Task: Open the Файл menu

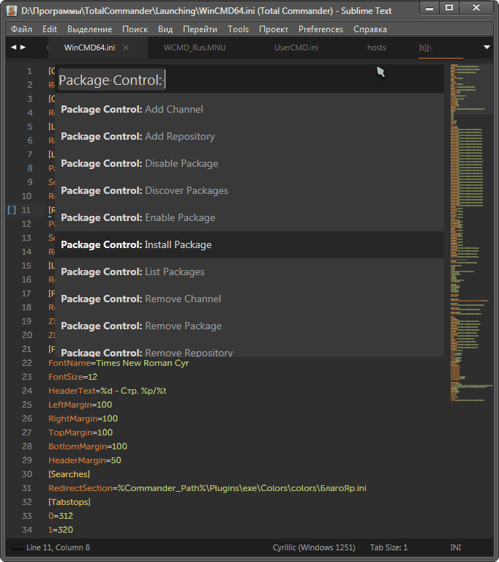Action: click(21, 29)
